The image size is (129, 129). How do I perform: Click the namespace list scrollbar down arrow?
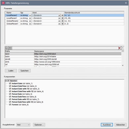click(123, 65)
